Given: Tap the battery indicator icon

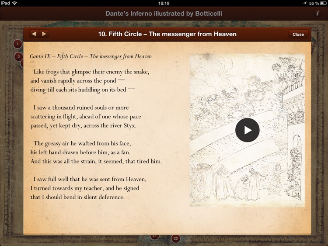Looking at the screenshot, I should [x=323, y=3].
